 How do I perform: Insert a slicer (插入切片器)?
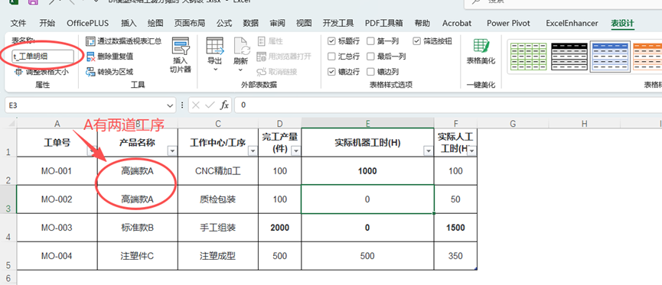click(181, 55)
